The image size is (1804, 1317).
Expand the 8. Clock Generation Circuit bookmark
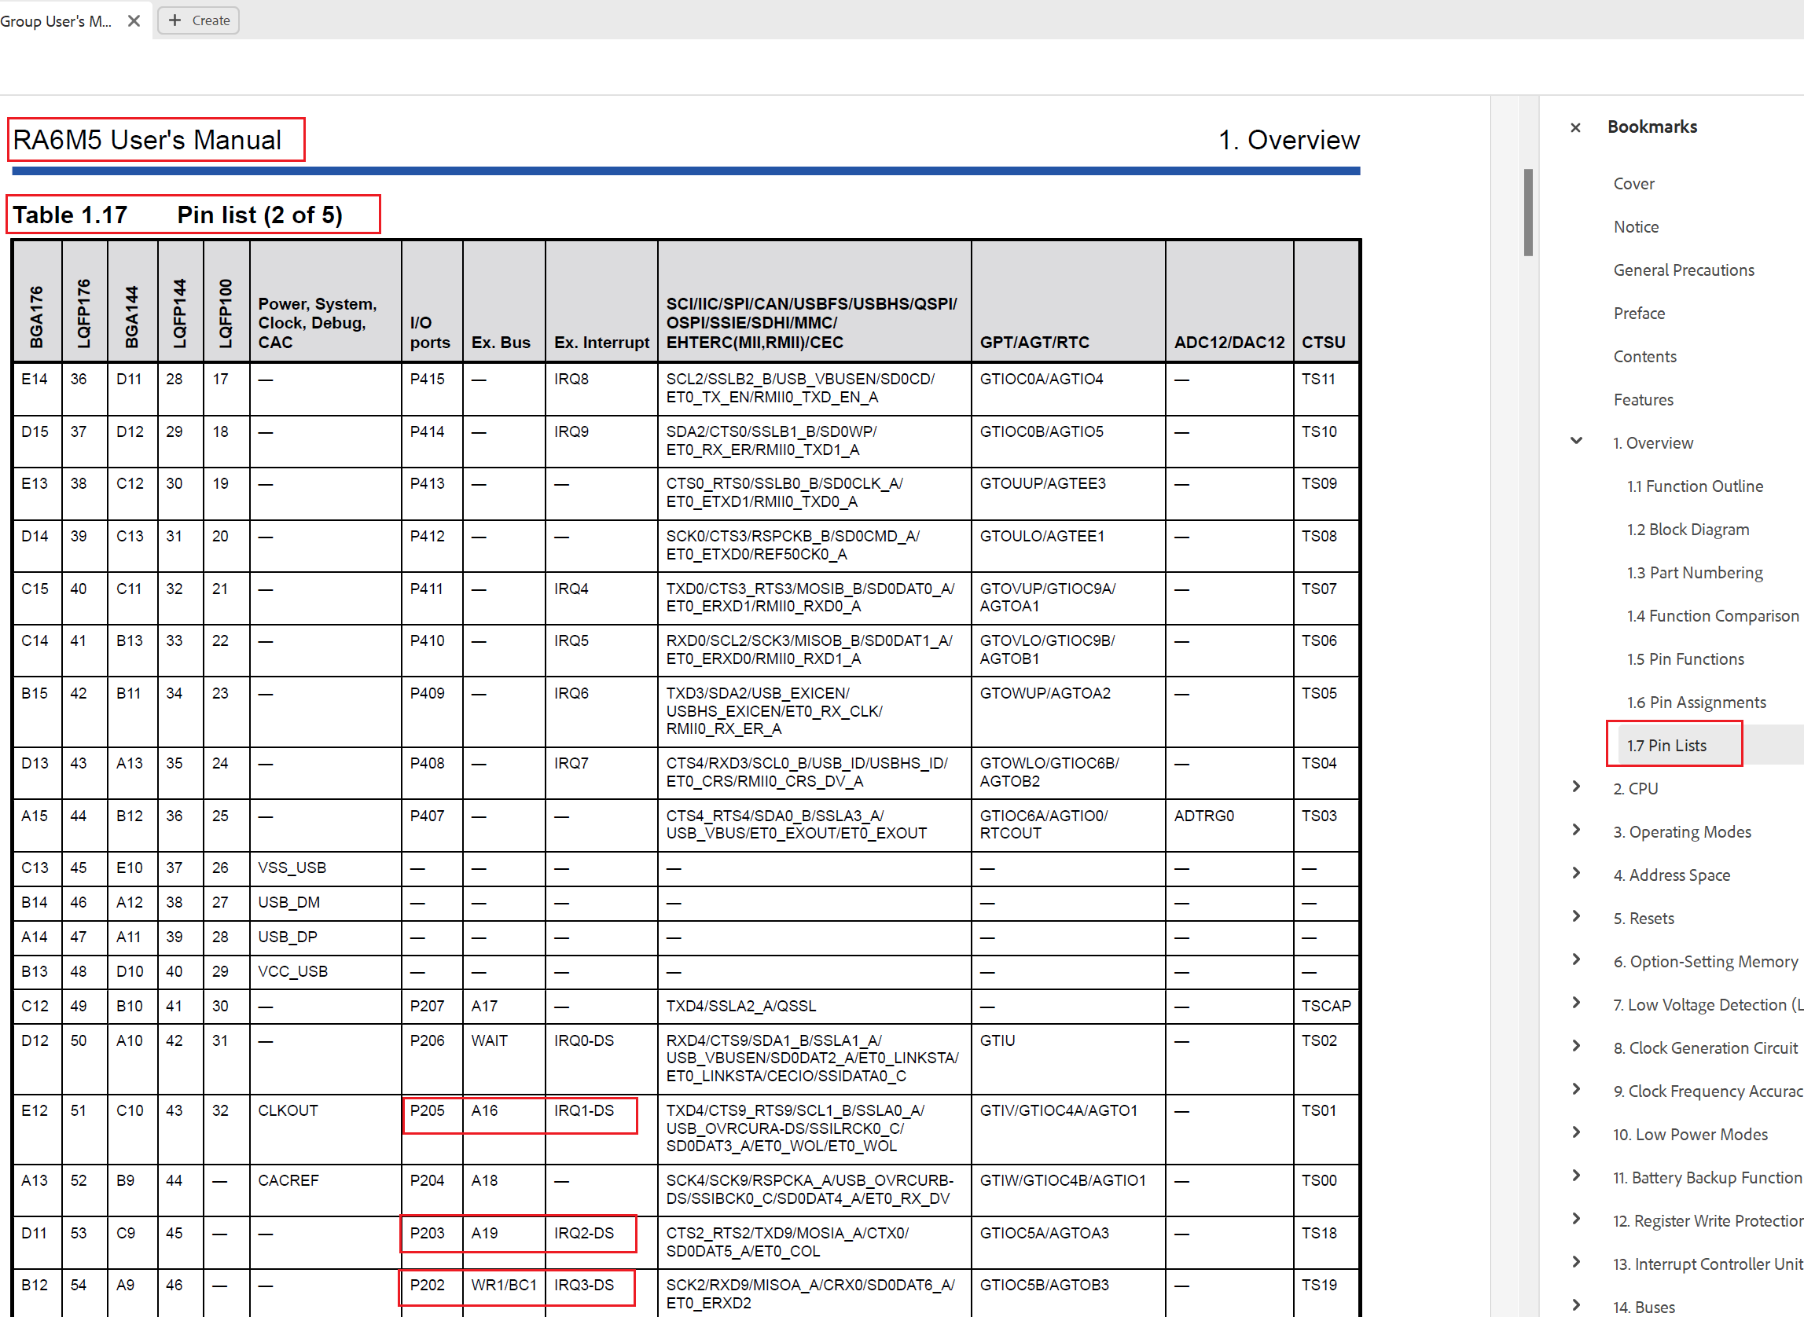tap(1576, 1046)
